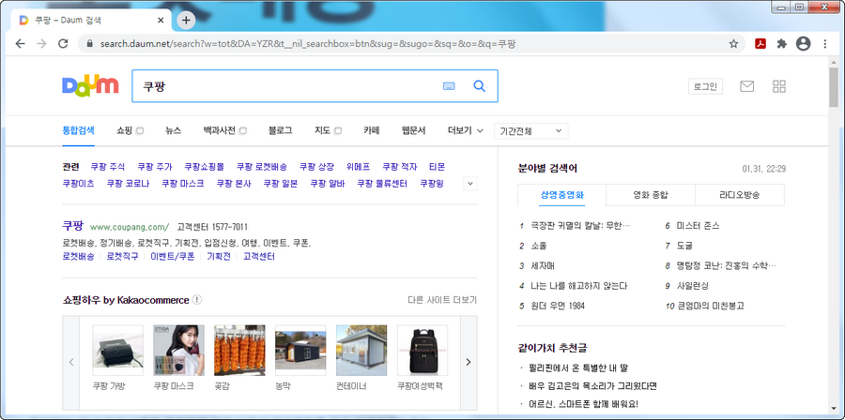The width and height of the screenshot is (845, 420).
Task: Open the on-screen keyboard icon in search box
Action: (449, 86)
